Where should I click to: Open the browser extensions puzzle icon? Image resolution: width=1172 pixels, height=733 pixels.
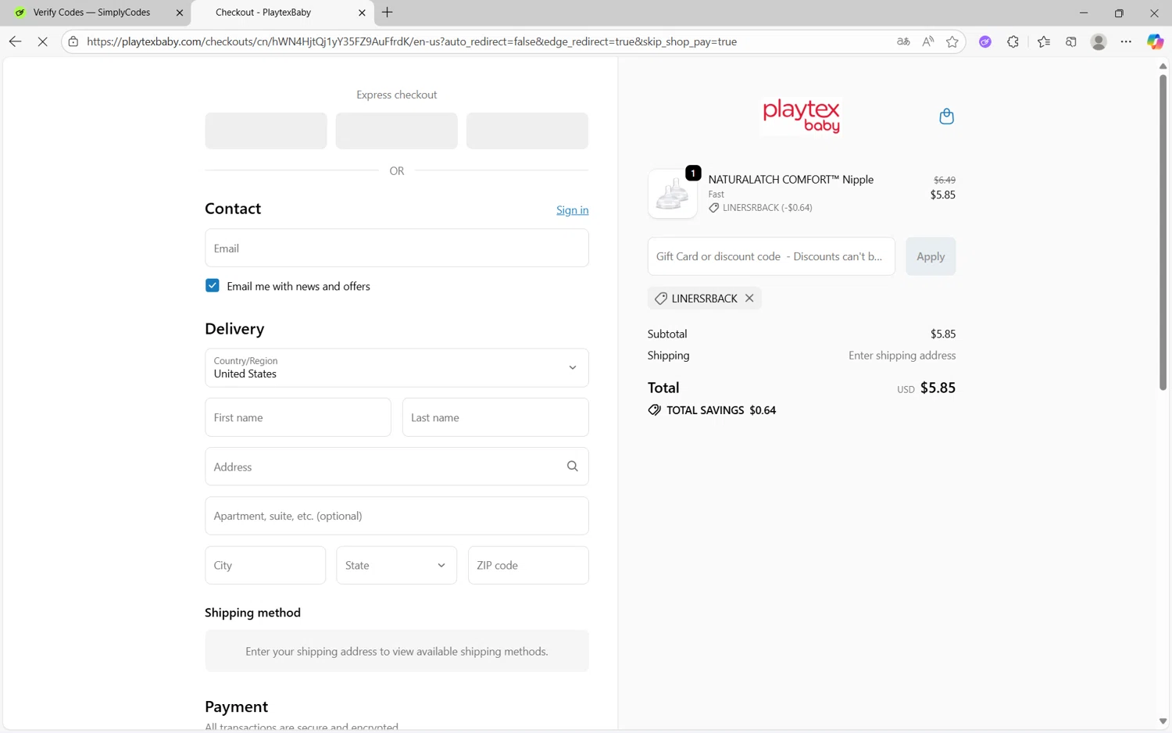pyautogui.click(x=1013, y=41)
